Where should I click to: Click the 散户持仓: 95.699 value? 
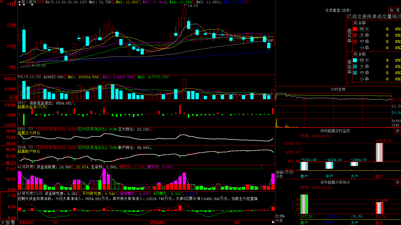[135, 147]
